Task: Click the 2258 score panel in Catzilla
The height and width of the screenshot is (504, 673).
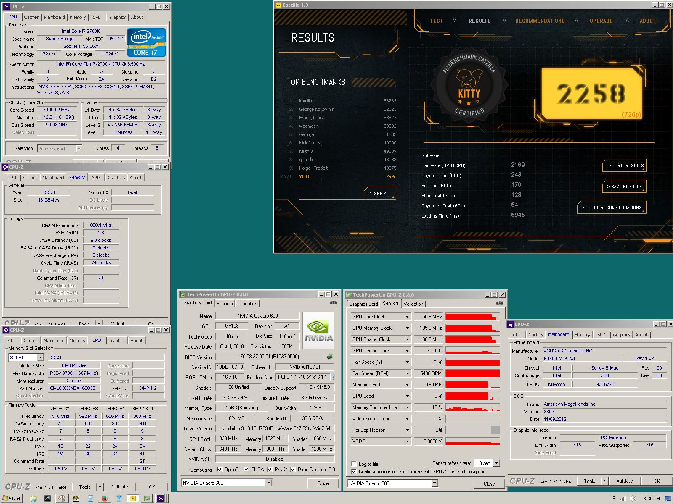Action: (591, 94)
